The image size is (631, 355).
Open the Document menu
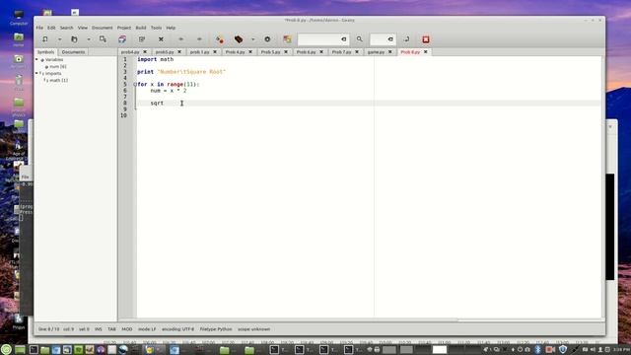(x=103, y=28)
